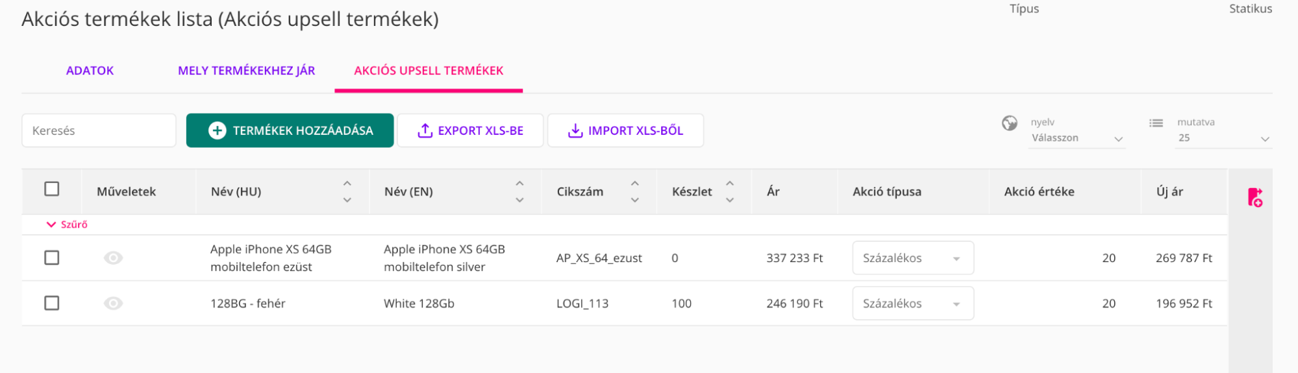The image size is (1298, 373).
Task: Open Százalékos dropdown for AP_XS_64_ezust
Action: click(912, 258)
